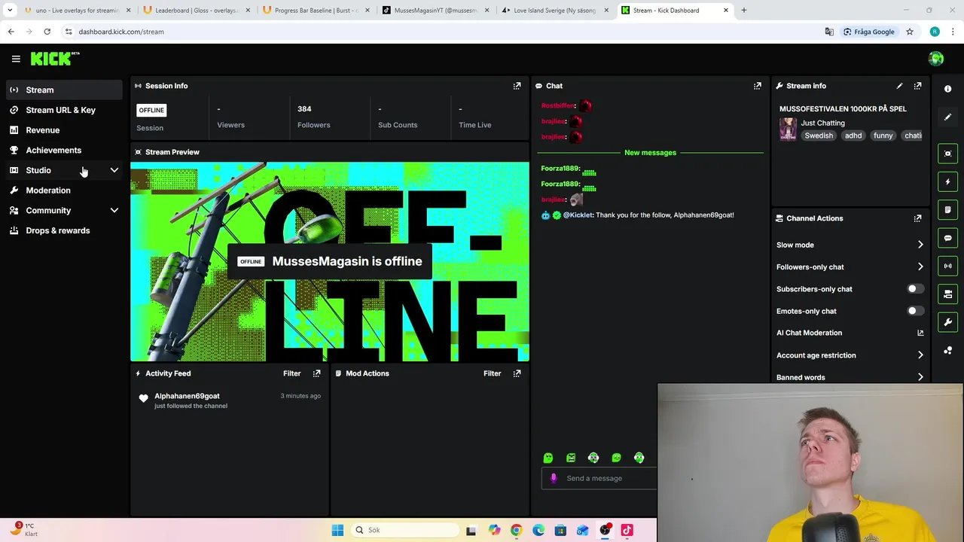Click the info icon in the right rail
This screenshot has height=542, width=964.
click(x=947, y=89)
